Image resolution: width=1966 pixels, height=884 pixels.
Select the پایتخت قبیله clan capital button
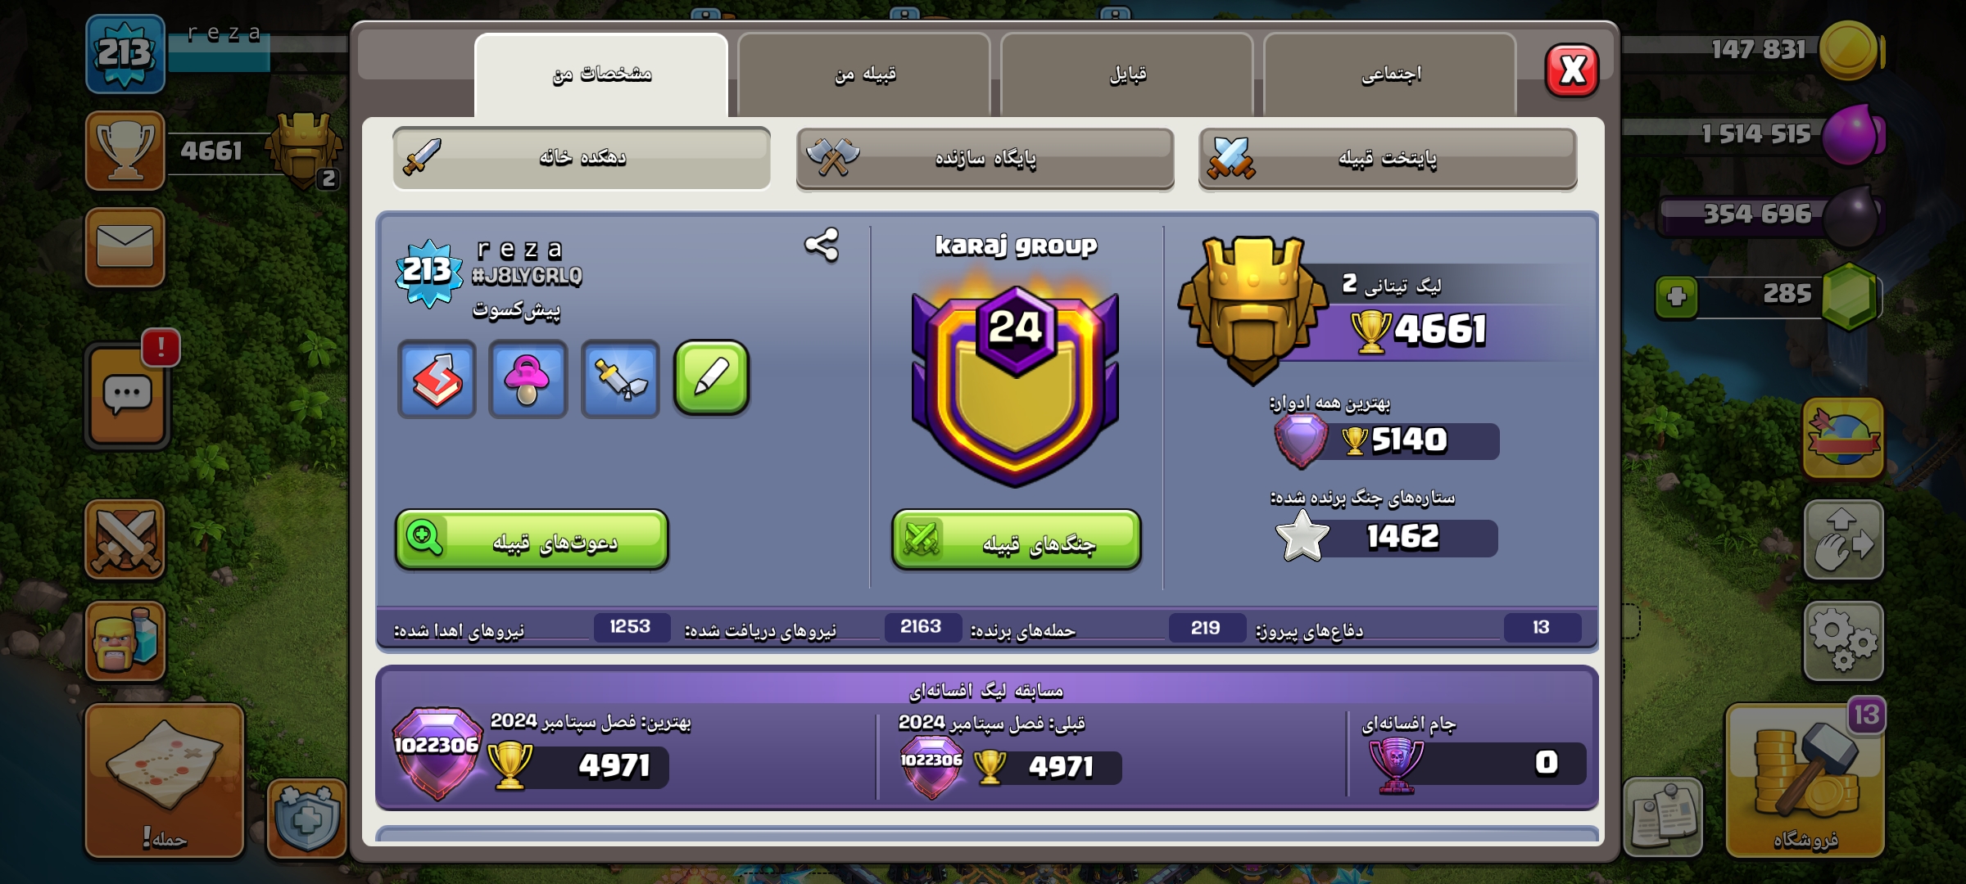click(x=1388, y=158)
